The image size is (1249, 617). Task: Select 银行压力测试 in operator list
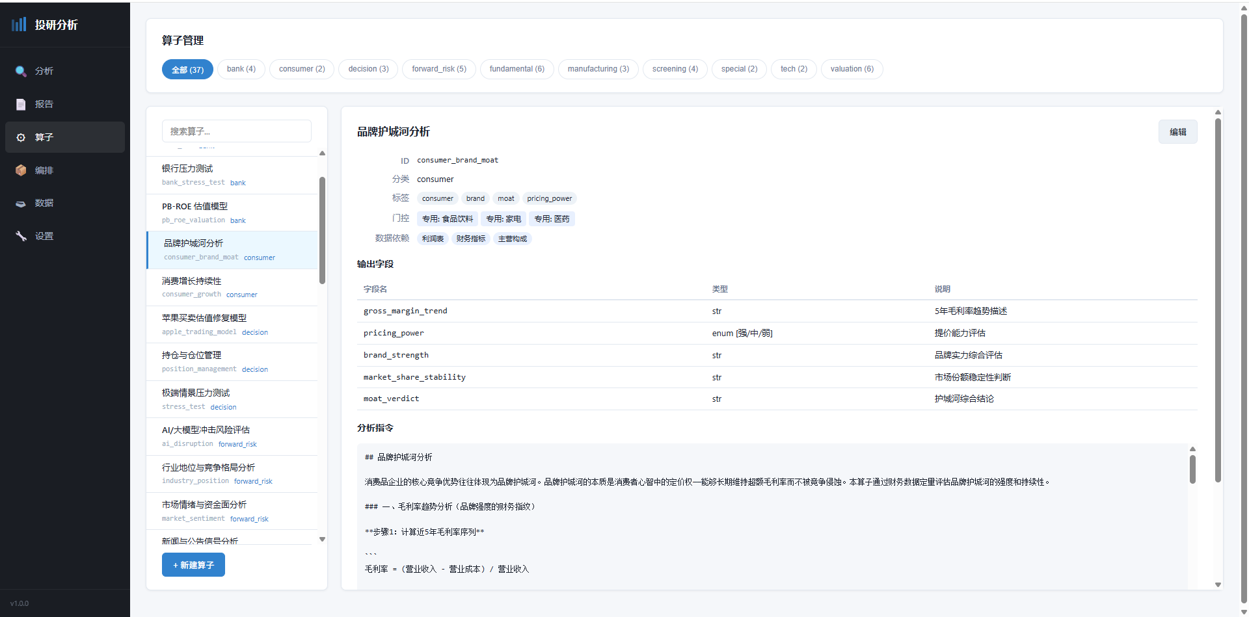click(x=232, y=176)
